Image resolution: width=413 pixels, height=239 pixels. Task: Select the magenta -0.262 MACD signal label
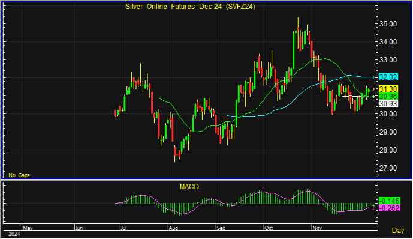click(x=390, y=208)
